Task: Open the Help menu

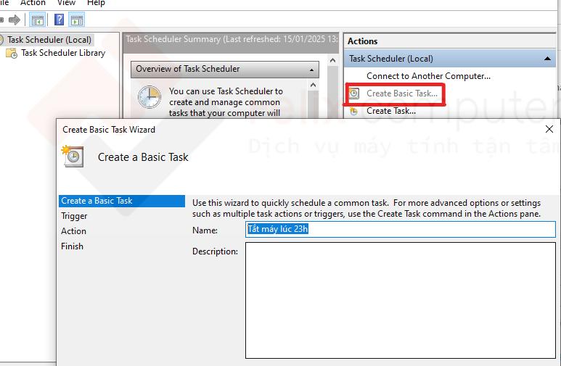Action: (x=96, y=4)
